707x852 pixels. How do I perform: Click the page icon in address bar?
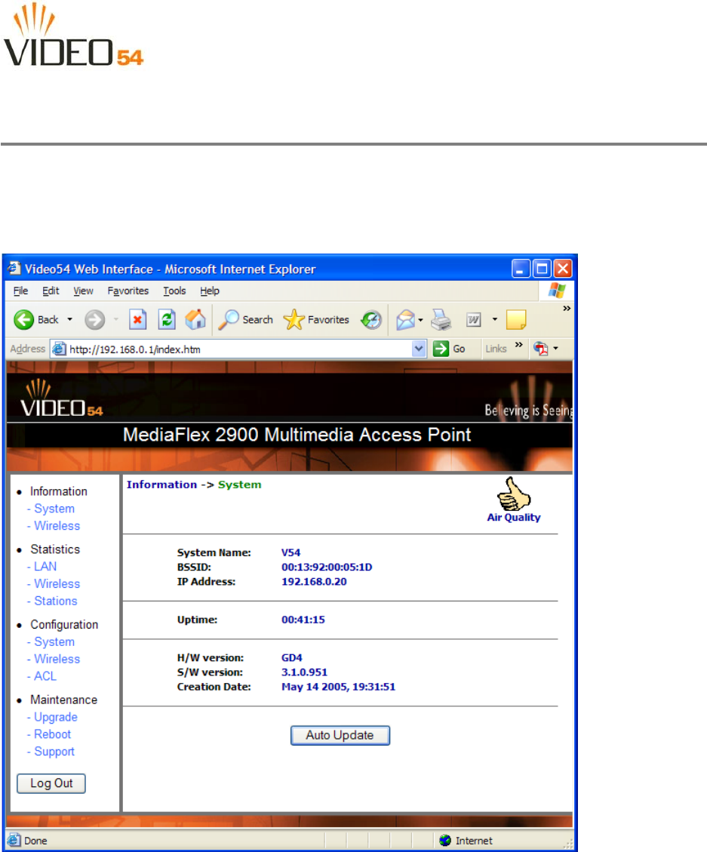pyautogui.click(x=60, y=349)
